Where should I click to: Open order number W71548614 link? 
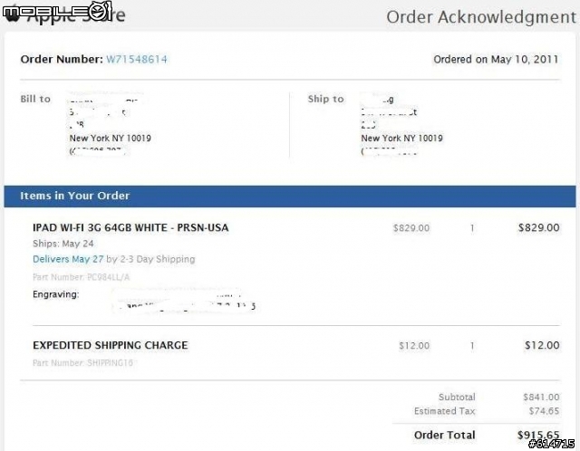137,59
